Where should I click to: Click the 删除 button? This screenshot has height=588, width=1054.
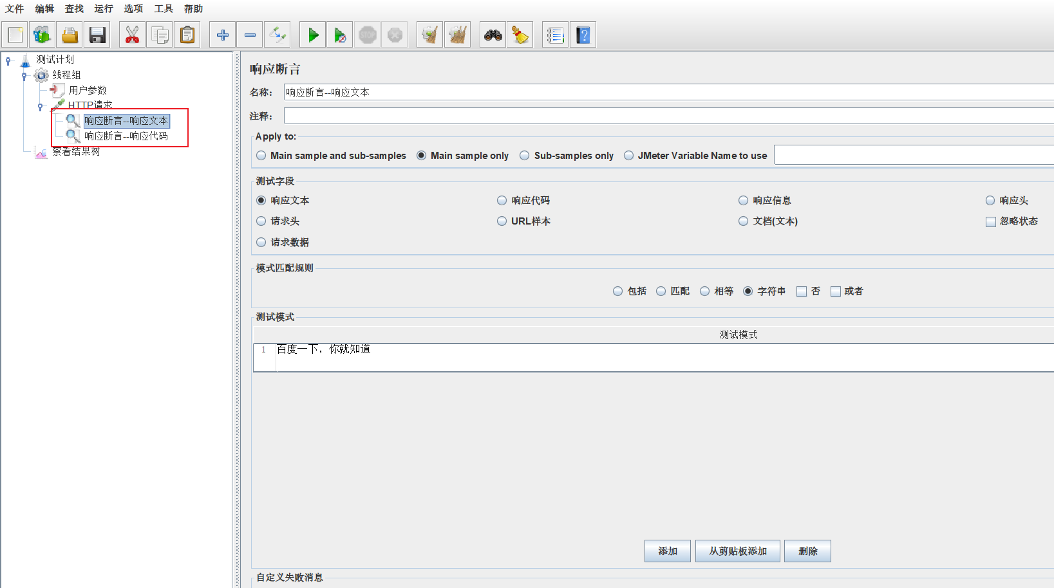coord(807,551)
